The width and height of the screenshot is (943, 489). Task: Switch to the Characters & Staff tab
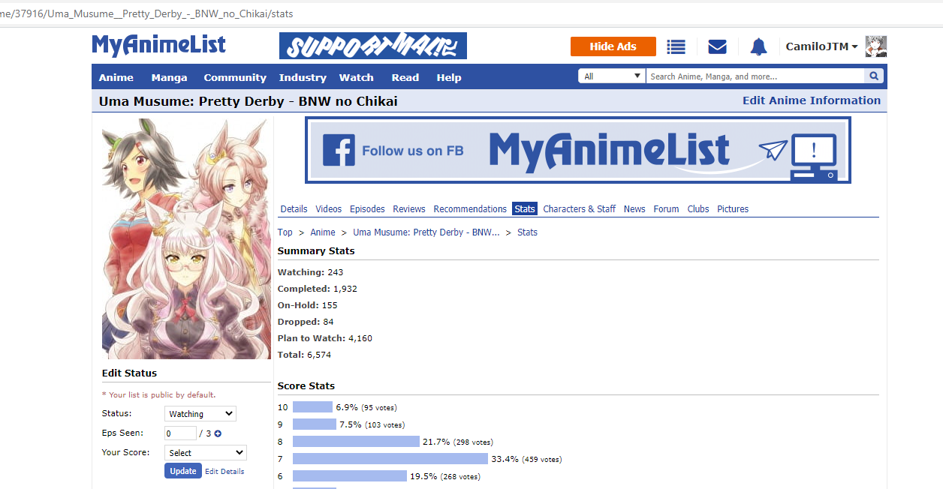click(579, 209)
